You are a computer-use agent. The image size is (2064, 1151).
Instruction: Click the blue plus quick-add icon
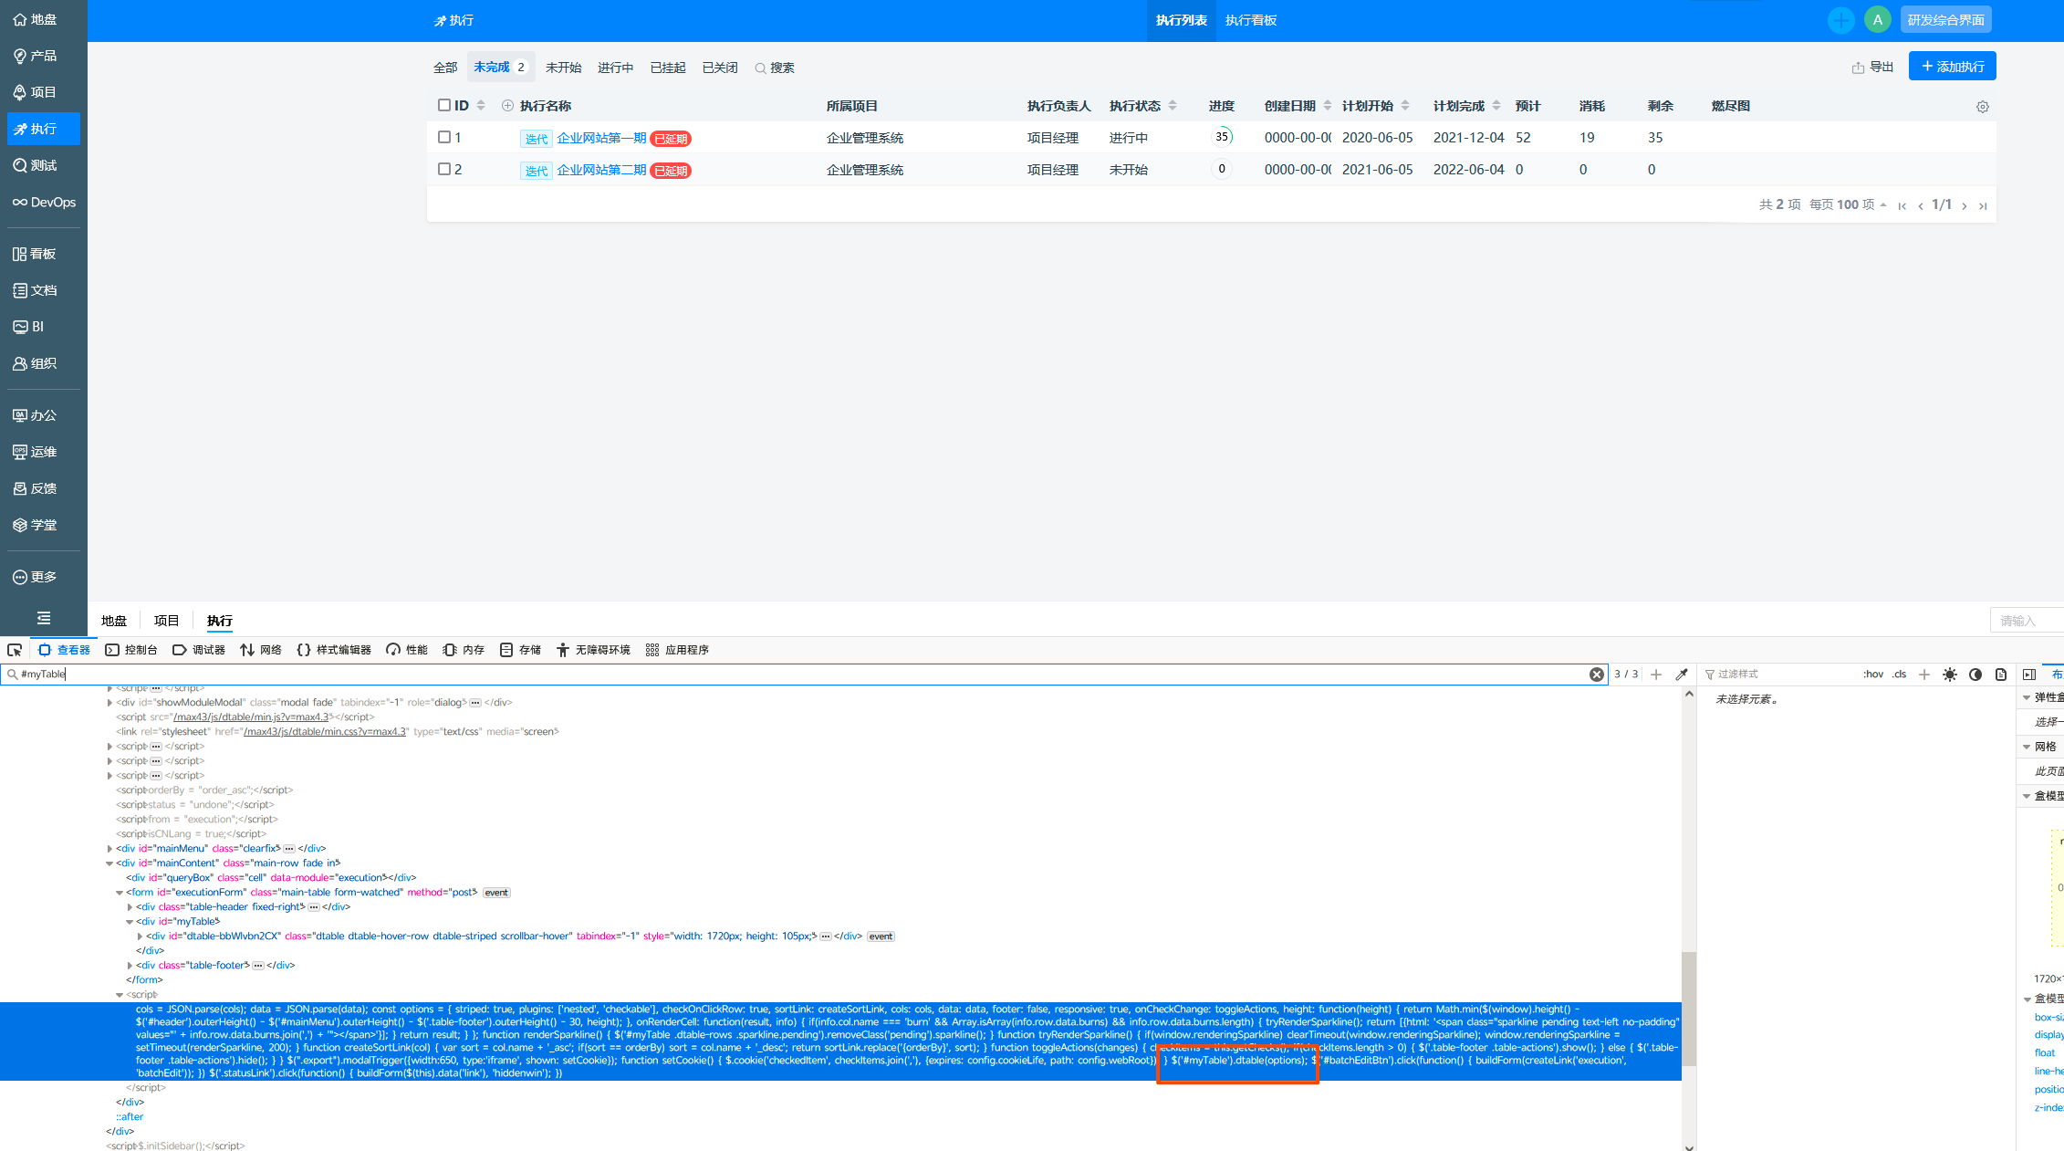coord(1840,20)
